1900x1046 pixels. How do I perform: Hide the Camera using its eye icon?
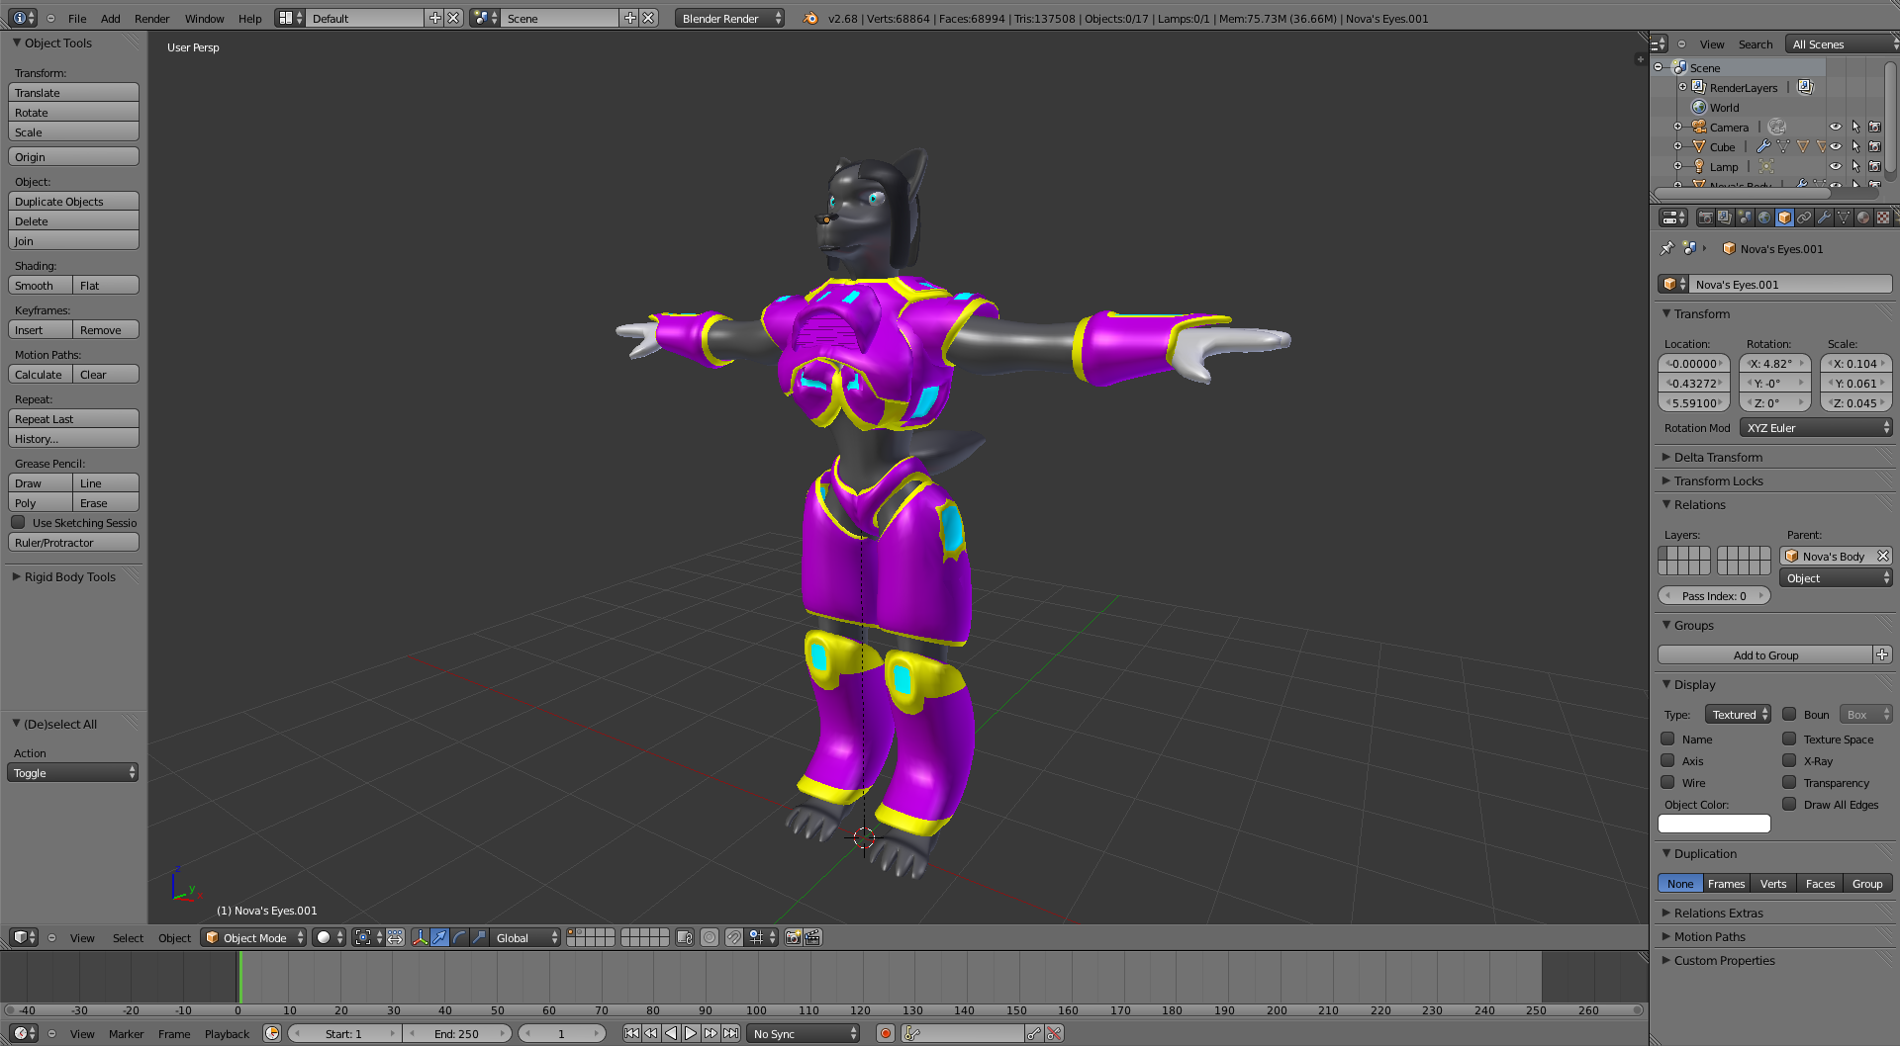pyautogui.click(x=1836, y=127)
